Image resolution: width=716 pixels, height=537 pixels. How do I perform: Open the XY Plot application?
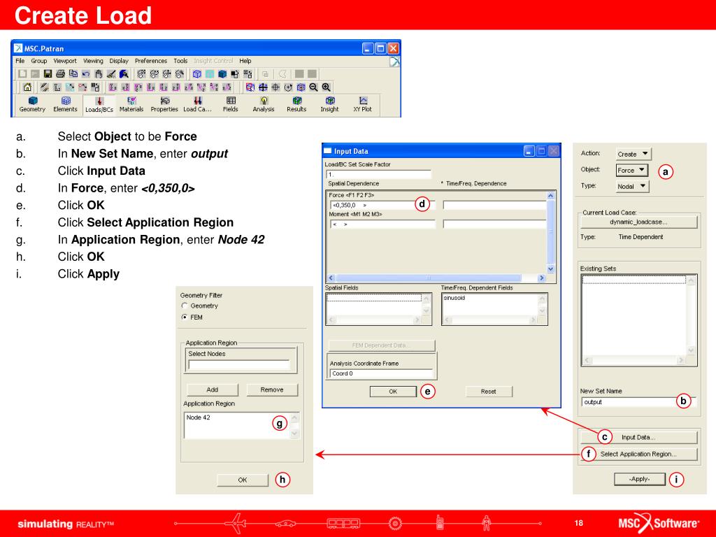[363, 105]
